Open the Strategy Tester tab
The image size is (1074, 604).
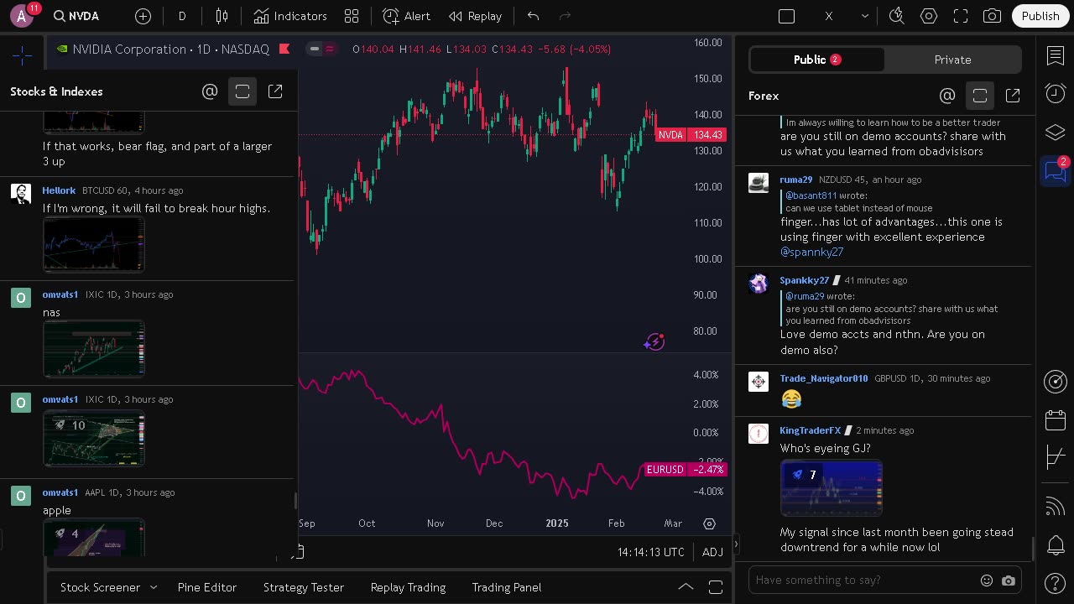pyautogui.click(x=304, y=587)
